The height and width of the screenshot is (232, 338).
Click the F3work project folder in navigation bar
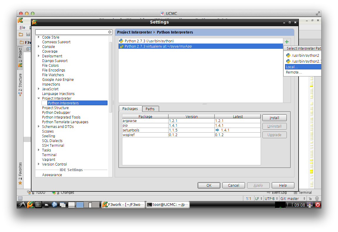pos(25,42)
